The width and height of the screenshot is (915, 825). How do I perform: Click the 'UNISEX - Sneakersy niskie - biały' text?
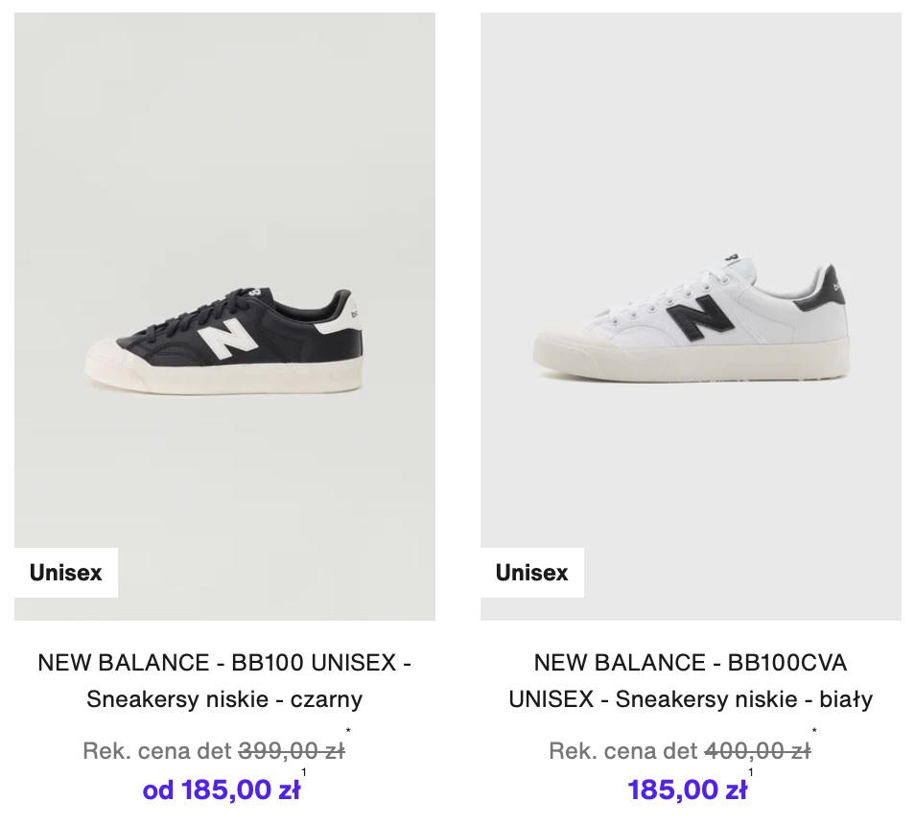[x=691, y=699]
